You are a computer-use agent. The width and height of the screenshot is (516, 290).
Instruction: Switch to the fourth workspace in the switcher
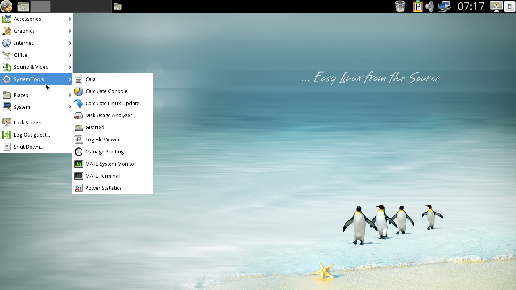101,6
